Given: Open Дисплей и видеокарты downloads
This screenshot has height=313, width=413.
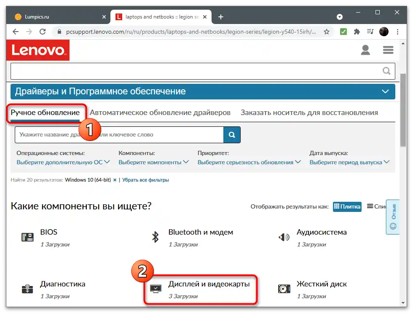Looking at the screenshot, I should pos(209,284).
